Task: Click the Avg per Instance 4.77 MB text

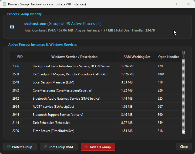Action: (94, 30)
